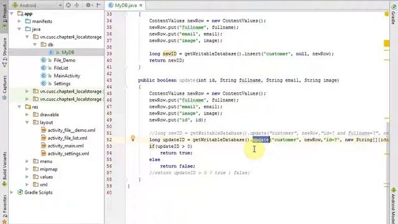The width and height of the screenshot is (398, 224).
Task: Open the project panel gear settings
Action: [x=88, y=5]
